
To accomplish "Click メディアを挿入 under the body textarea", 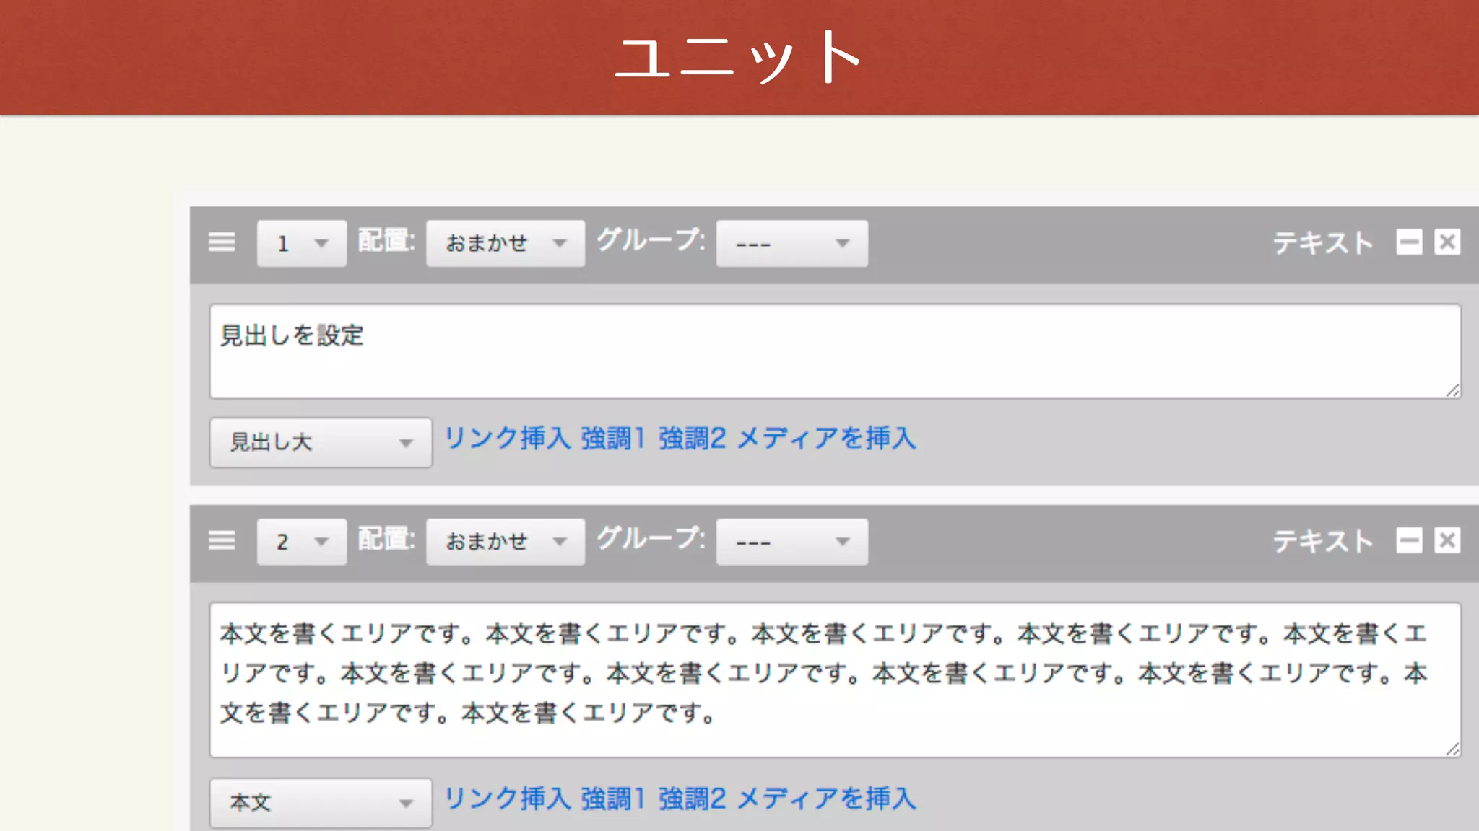I will click(827, 799).
